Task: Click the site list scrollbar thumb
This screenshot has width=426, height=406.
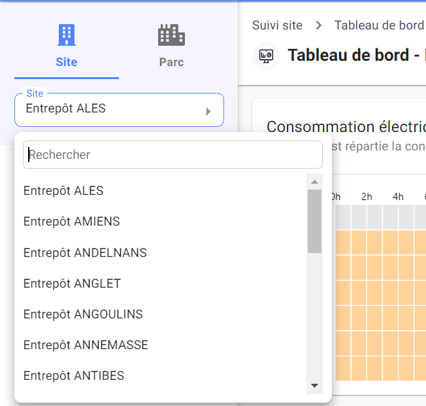Action: 315,222
